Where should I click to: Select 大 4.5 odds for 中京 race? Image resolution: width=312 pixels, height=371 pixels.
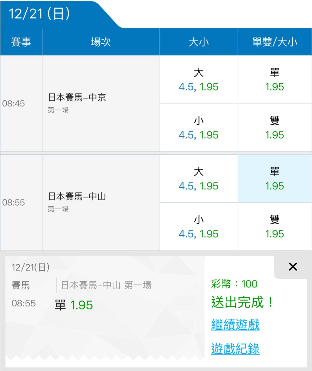(x=199, y=80)
